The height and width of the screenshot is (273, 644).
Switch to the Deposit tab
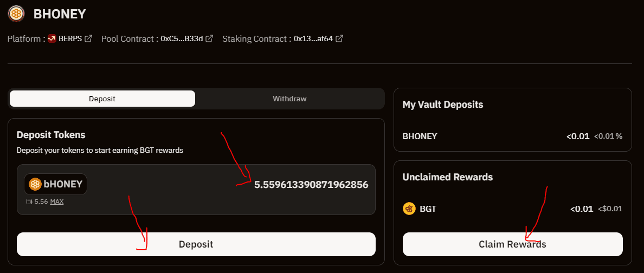point(102,99)
